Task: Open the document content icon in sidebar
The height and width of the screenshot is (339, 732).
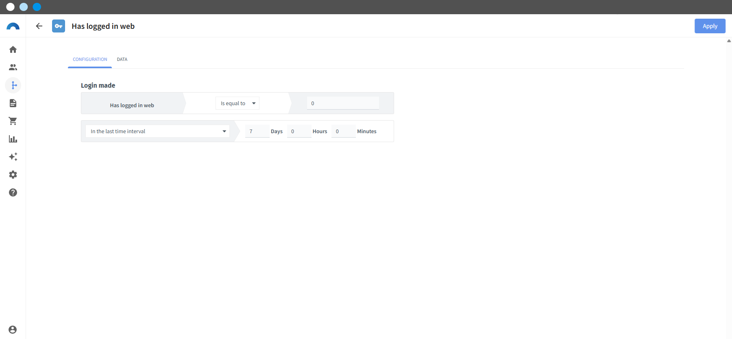Action: pyautogui.click(x=13, y=103)
